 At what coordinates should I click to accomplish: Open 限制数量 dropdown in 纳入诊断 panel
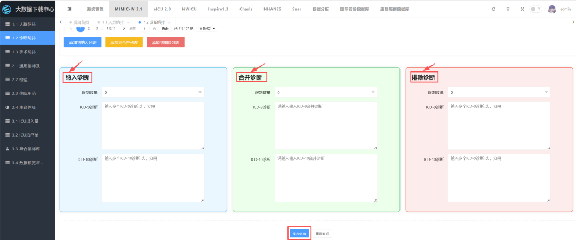pyautogui.click(x=153, y=92)
